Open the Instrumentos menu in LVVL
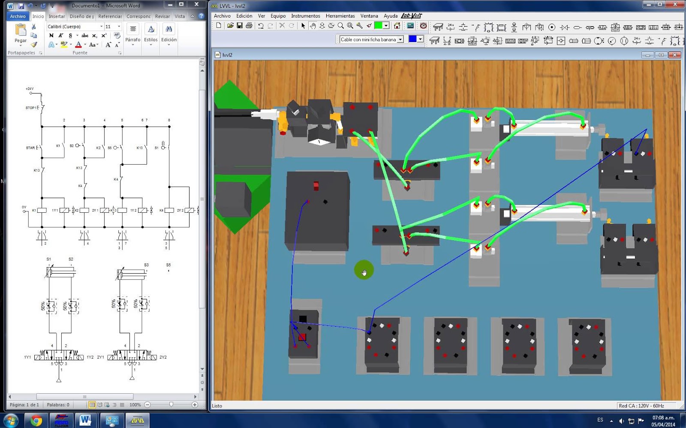This screenshot has height=428, width=686. coord(305,16)
